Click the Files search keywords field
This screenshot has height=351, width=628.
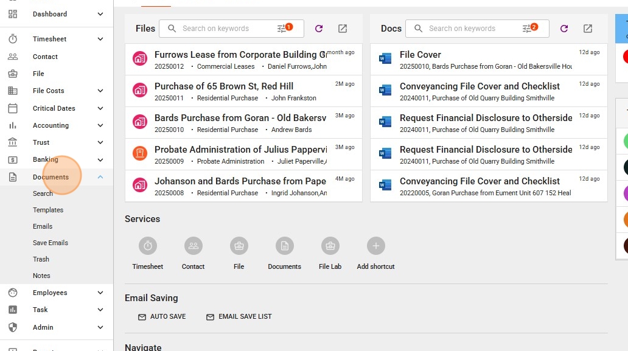tap(225, 29)
